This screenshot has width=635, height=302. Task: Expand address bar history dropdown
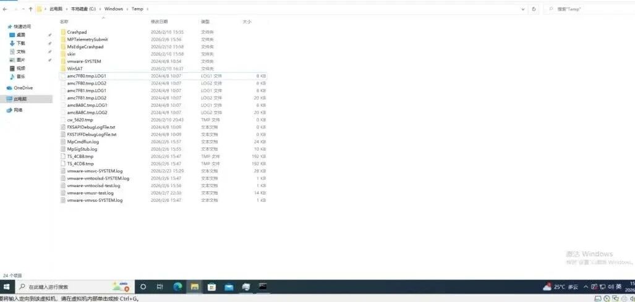point(523,9)
